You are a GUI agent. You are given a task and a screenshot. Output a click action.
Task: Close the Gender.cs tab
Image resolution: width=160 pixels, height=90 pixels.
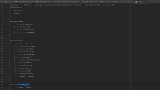[133, 2]
